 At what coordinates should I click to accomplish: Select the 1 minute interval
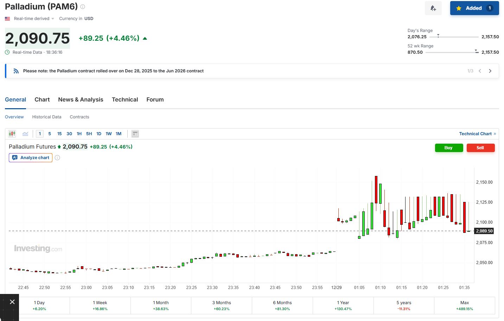point(40,134)
